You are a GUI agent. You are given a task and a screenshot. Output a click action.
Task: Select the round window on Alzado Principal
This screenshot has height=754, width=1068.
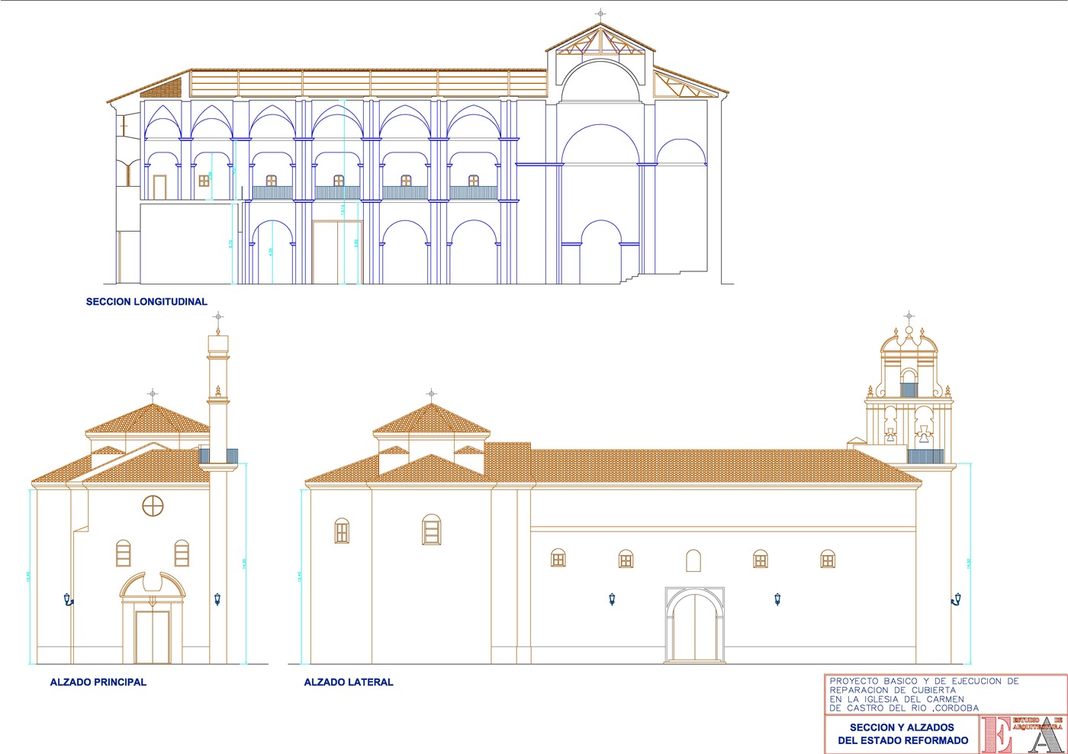153,505
